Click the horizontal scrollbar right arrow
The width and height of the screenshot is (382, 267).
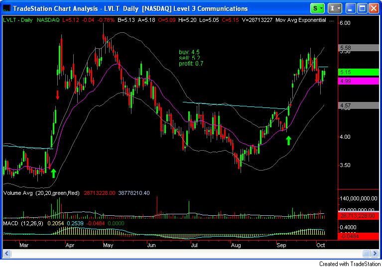pos(375,254)
